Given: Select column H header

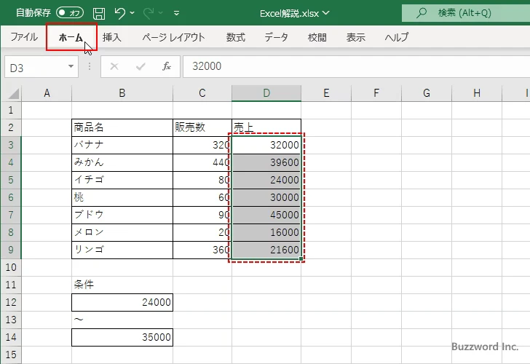Looking at the screenshot, I should pos(477,93).
